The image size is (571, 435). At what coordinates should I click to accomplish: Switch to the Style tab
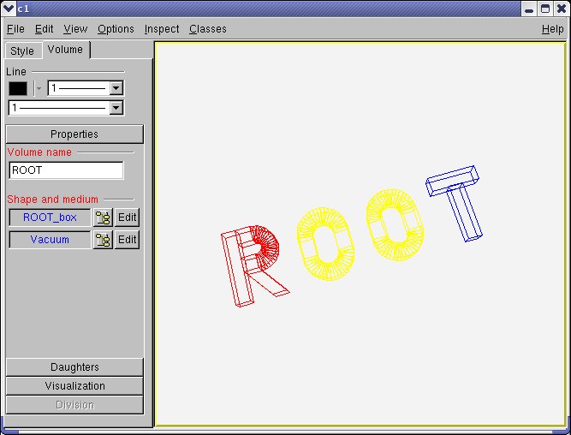(x=22, y=51)
